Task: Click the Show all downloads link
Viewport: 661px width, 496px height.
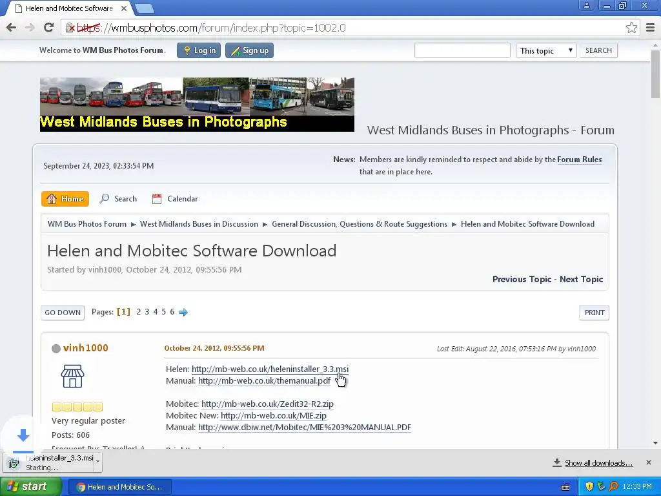Action: pyautogui.click(x=598, y=463)
